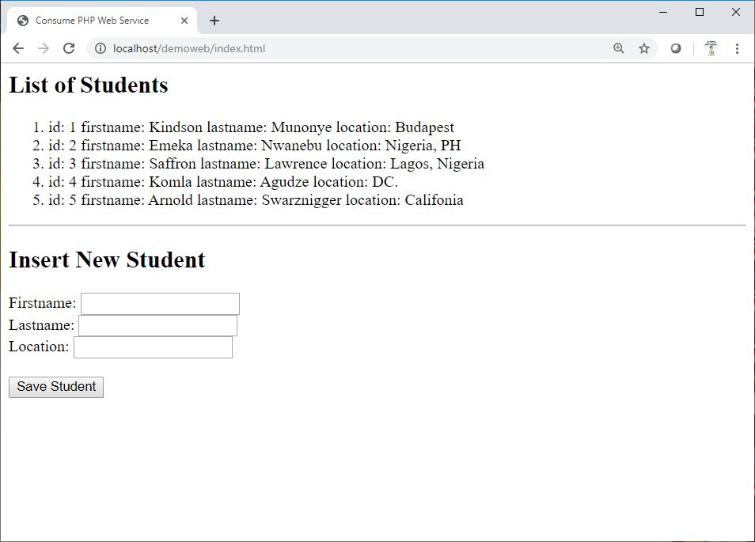Click into the Firstname text field
The image size is (755, 542).
(x=160, y=304)
